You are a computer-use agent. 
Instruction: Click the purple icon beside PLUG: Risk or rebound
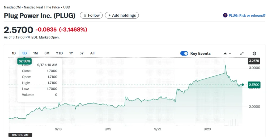(225, 15)
